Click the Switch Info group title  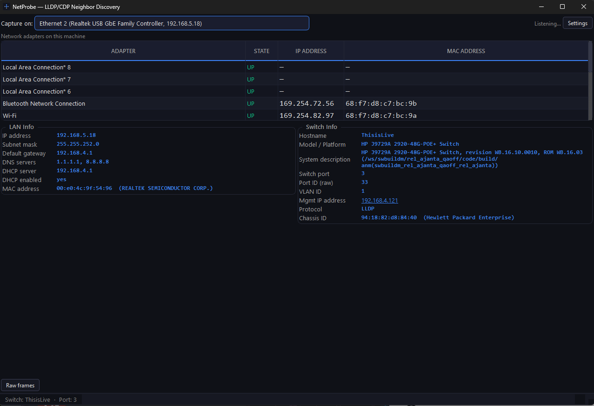point(321,127)
